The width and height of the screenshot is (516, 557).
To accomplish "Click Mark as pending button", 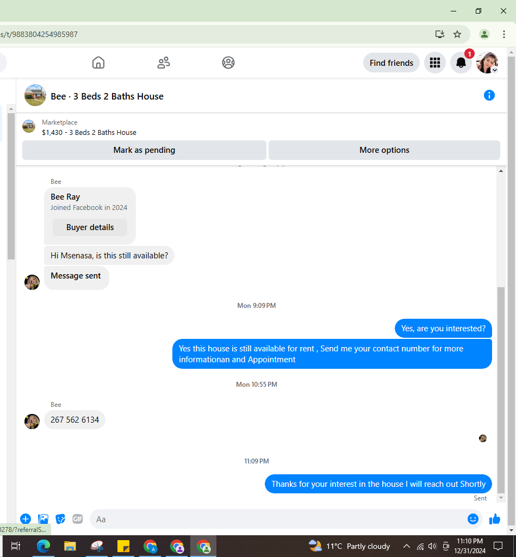I will [144, 150].
